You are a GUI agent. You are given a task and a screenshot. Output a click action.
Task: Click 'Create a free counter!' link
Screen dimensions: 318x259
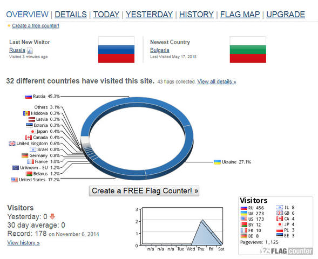pos(36,26)
